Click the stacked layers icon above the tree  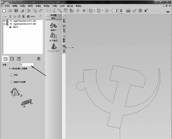coord(28,16)
